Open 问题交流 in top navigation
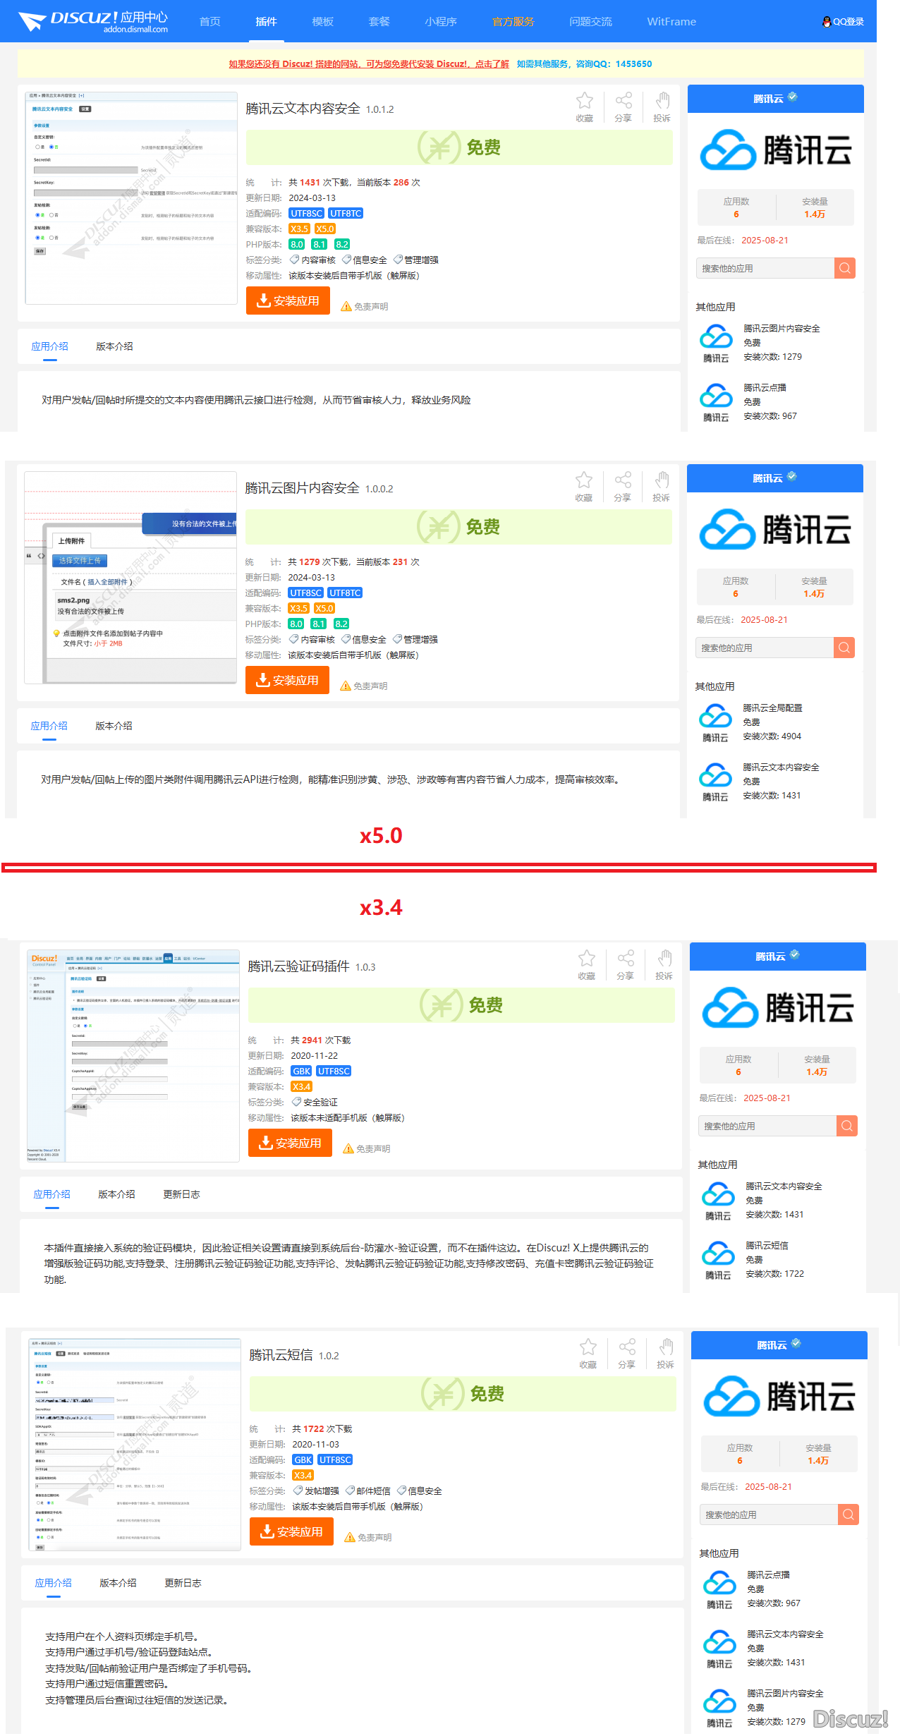This screenshot has width=900, height=1736. [x=590, y=22]
